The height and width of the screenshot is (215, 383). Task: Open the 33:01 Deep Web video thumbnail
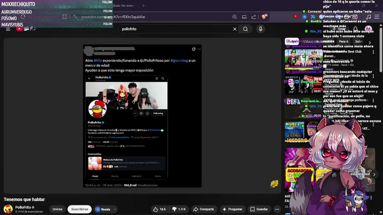click(303, 84)
